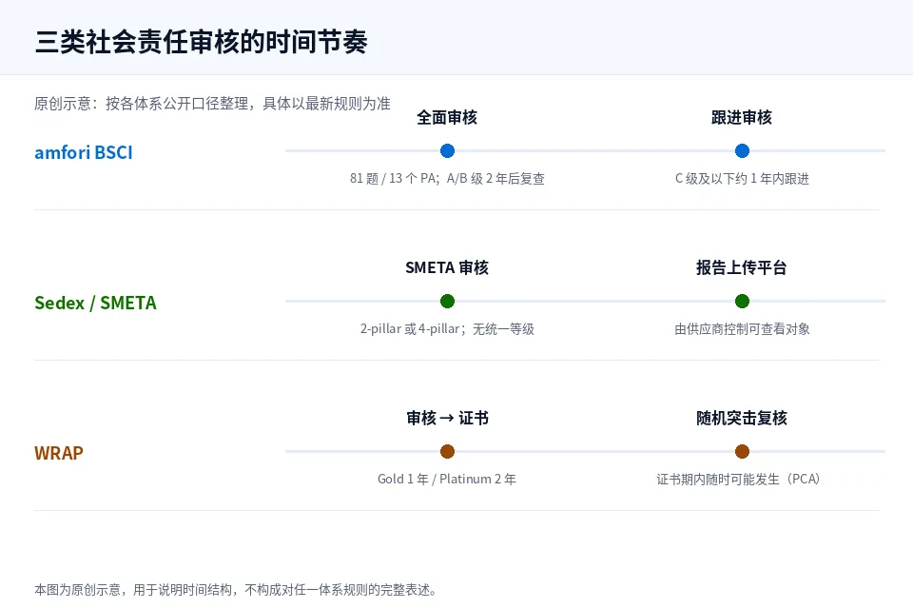913x609 pixels.
Task: Click the brown 随机突击复核 timeline dot
Action: tap(742, 452)
